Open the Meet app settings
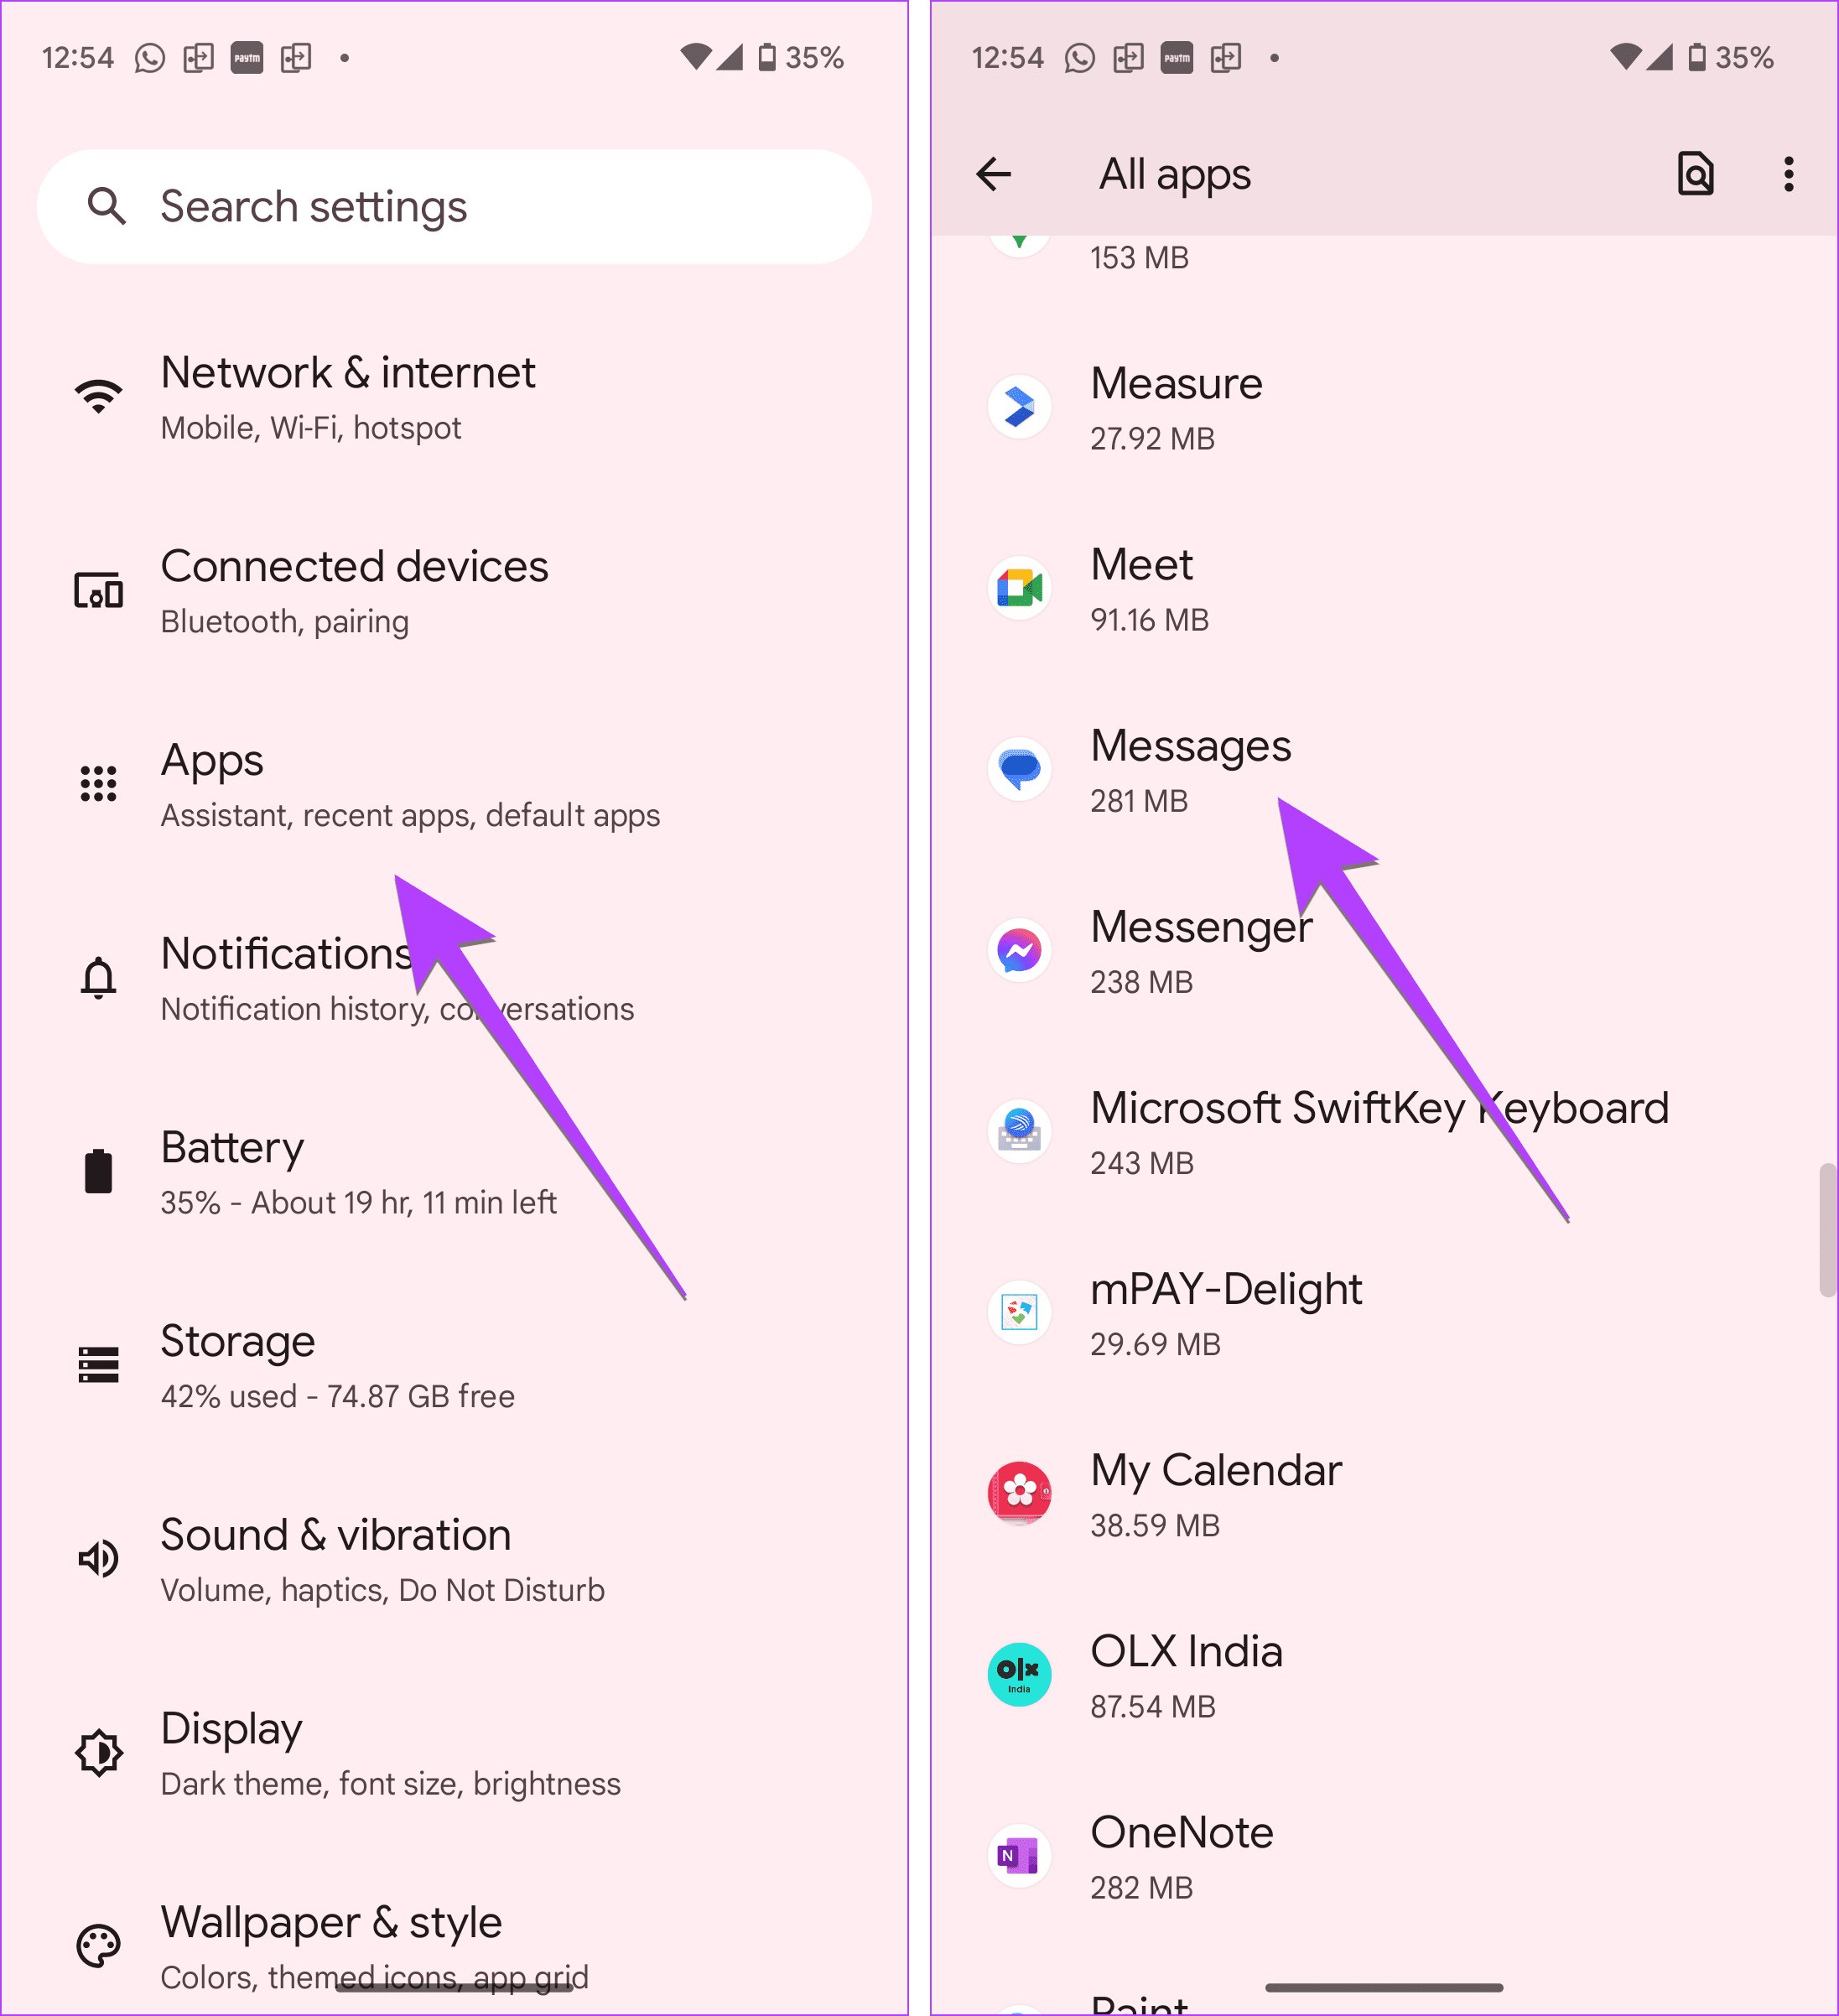 pos(1379,589)
